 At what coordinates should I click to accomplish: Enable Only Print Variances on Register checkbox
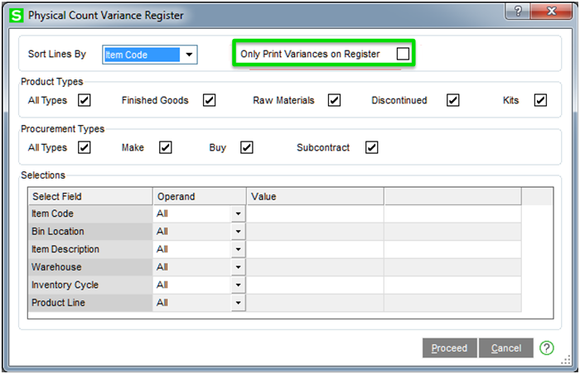click(403, 54)
